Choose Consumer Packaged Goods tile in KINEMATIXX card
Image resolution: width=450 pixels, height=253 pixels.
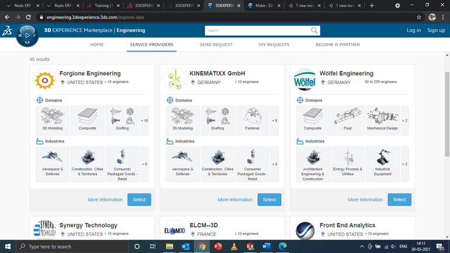coord(252,164)
